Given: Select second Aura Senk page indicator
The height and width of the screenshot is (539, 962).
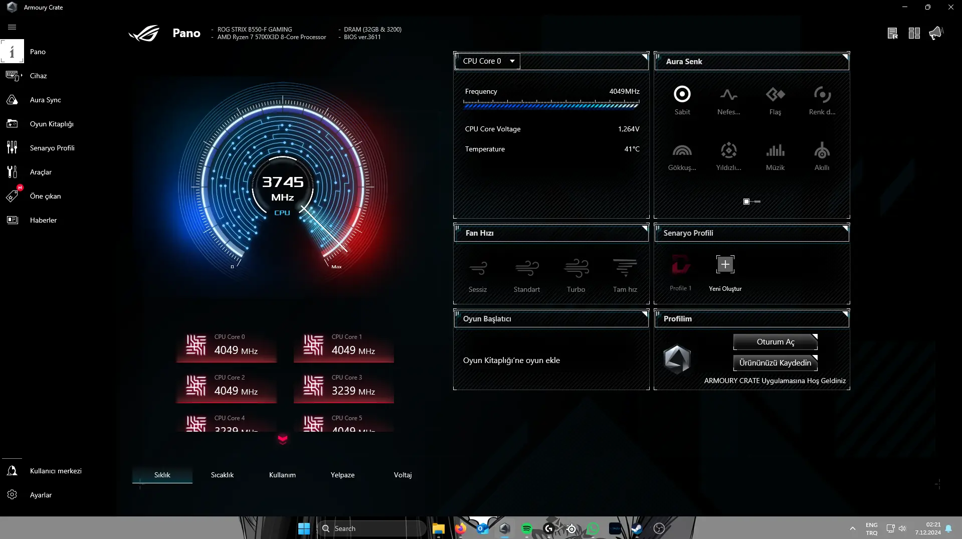Looking at the screenshot, I should (x=757, y=202).
